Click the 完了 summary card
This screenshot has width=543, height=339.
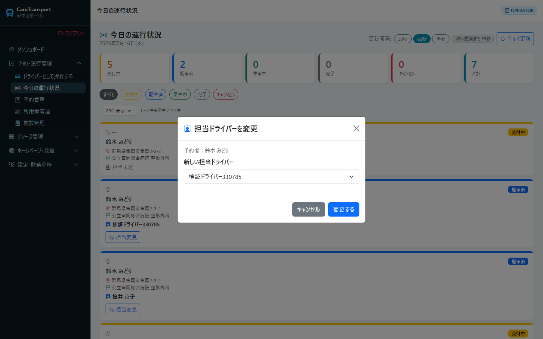click(353, 68)
